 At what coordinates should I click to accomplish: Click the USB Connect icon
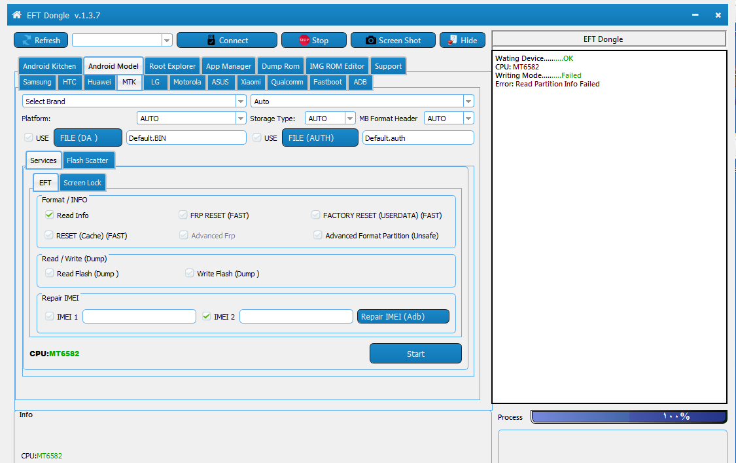pos(211,40)
